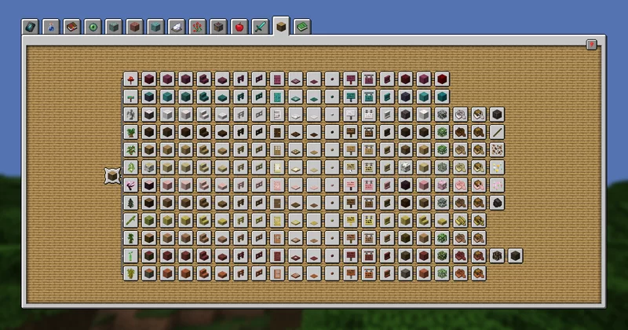Click the crimson fence advancement icon
The height and width of the screenshot is (330, 628).
[x=240, y=79]
